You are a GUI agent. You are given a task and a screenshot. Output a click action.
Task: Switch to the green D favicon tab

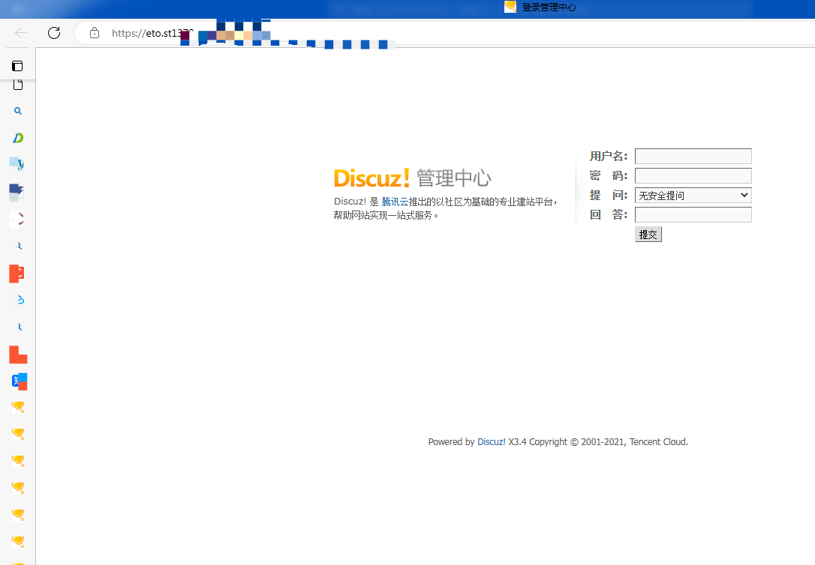[x=18, y=138]
